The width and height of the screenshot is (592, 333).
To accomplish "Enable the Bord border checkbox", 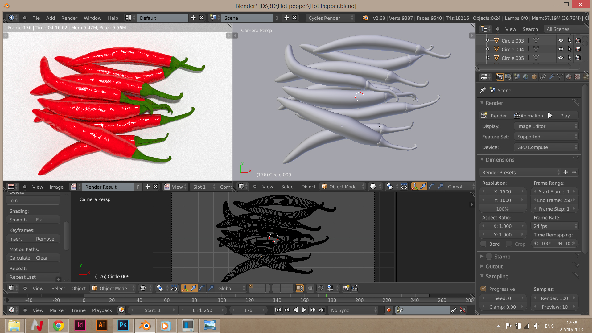I will (x=484, y=244).
